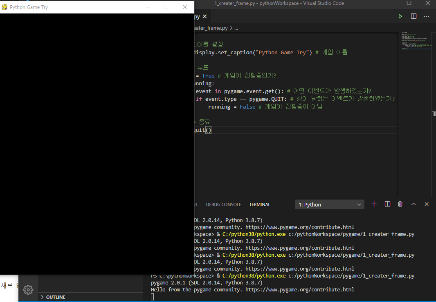Kill the terminal with the trash icon
Screen dimensions: 436x302
click(x=400, y=204)
